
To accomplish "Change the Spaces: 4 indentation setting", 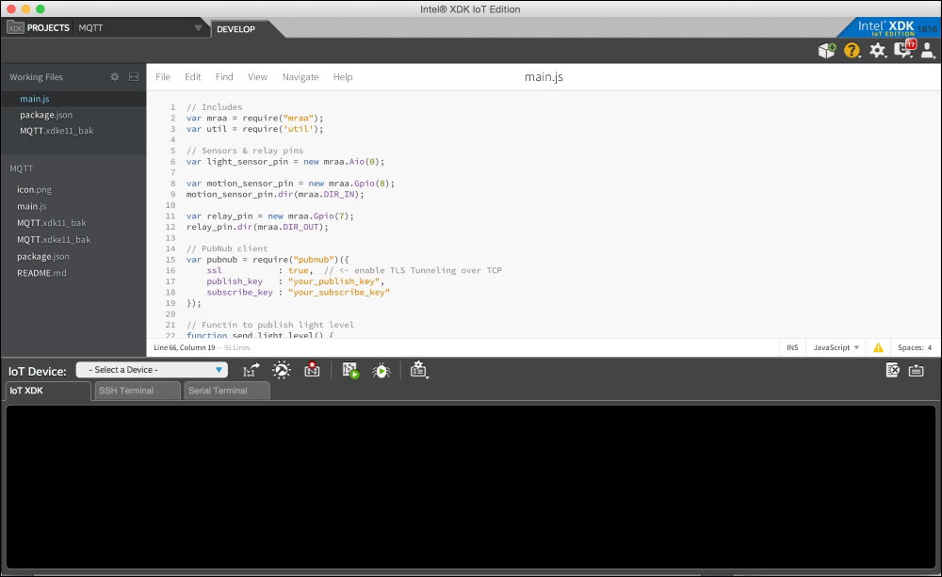I will tap(915, 347).
